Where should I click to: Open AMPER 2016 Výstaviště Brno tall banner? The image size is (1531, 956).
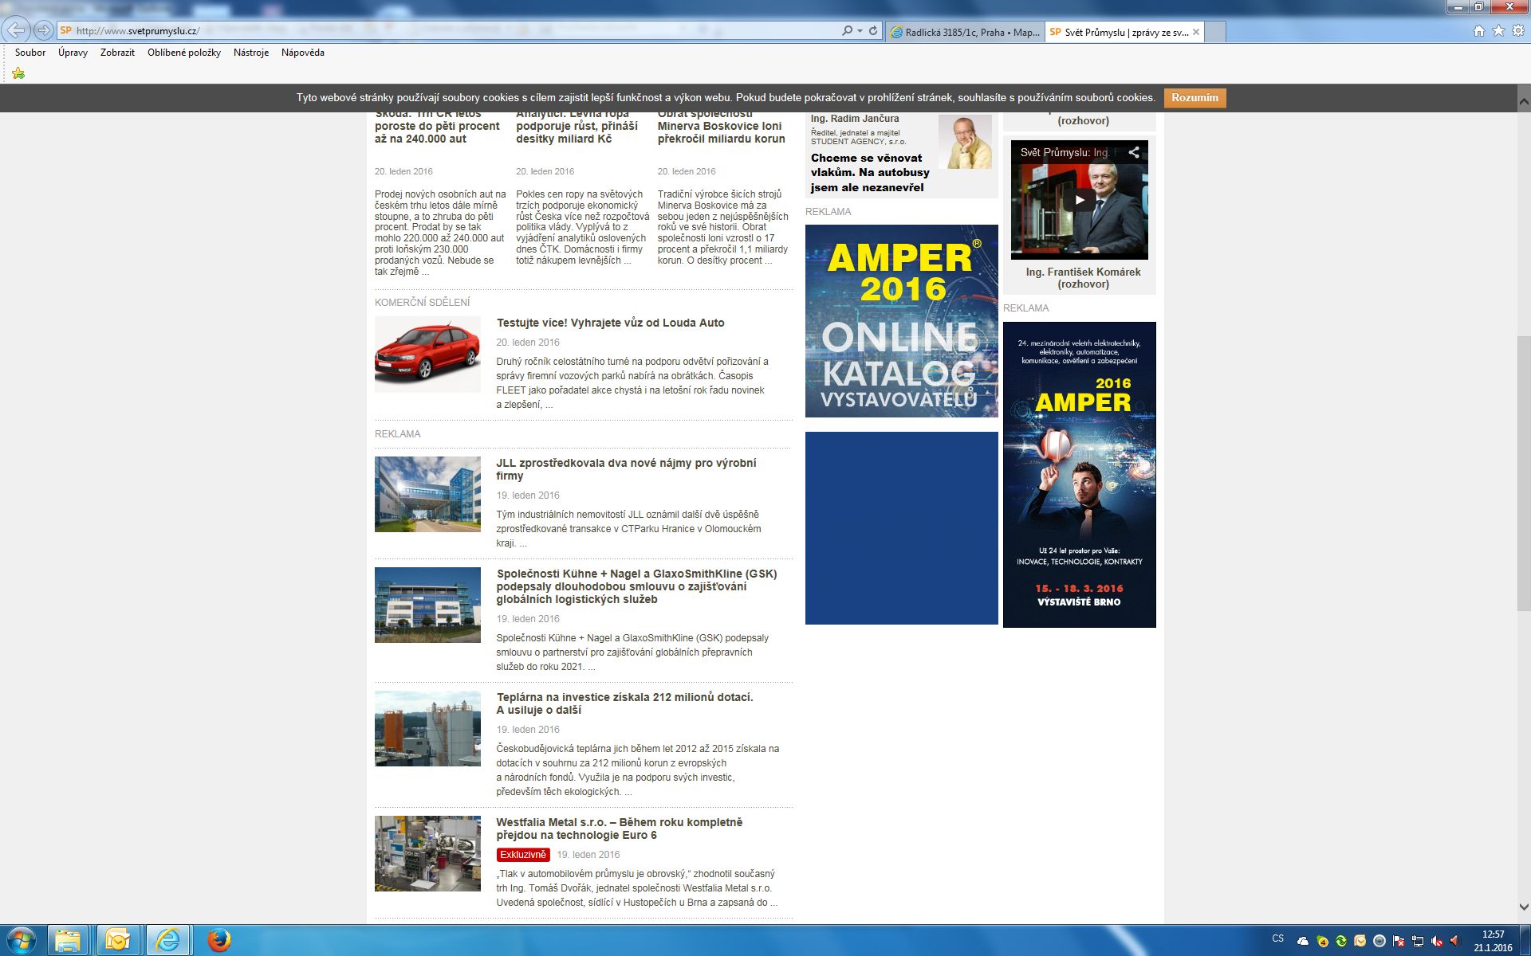(1080, 475)
